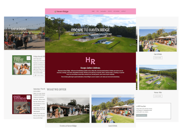Click the Gift Voucher button on the right page
This screenshot has width=181, height=136.
click(x=141, y=115)
